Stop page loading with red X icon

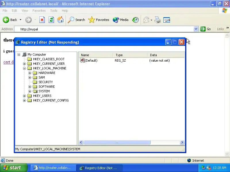click(42, 20)
